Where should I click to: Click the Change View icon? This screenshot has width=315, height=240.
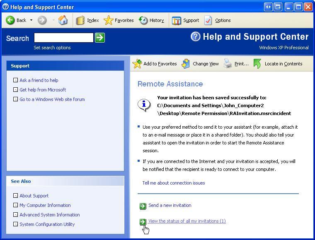(186, 64)
